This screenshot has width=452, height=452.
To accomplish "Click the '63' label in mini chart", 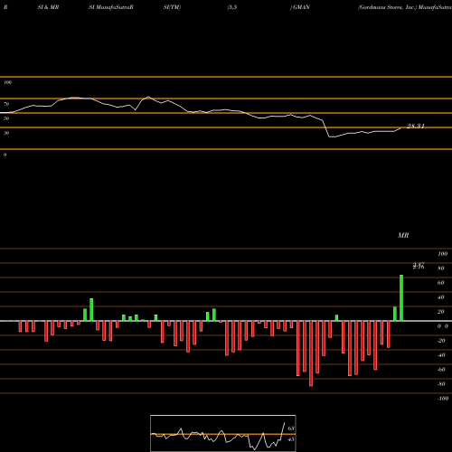I will click(291, 428).
